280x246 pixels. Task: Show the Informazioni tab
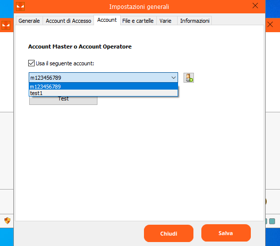195,21
